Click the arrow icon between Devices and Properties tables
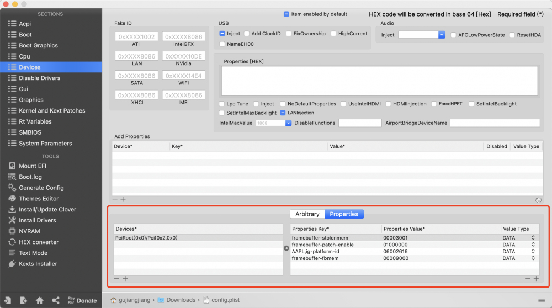The height and width of the screenshot is (308, 552). pos(286,248)
